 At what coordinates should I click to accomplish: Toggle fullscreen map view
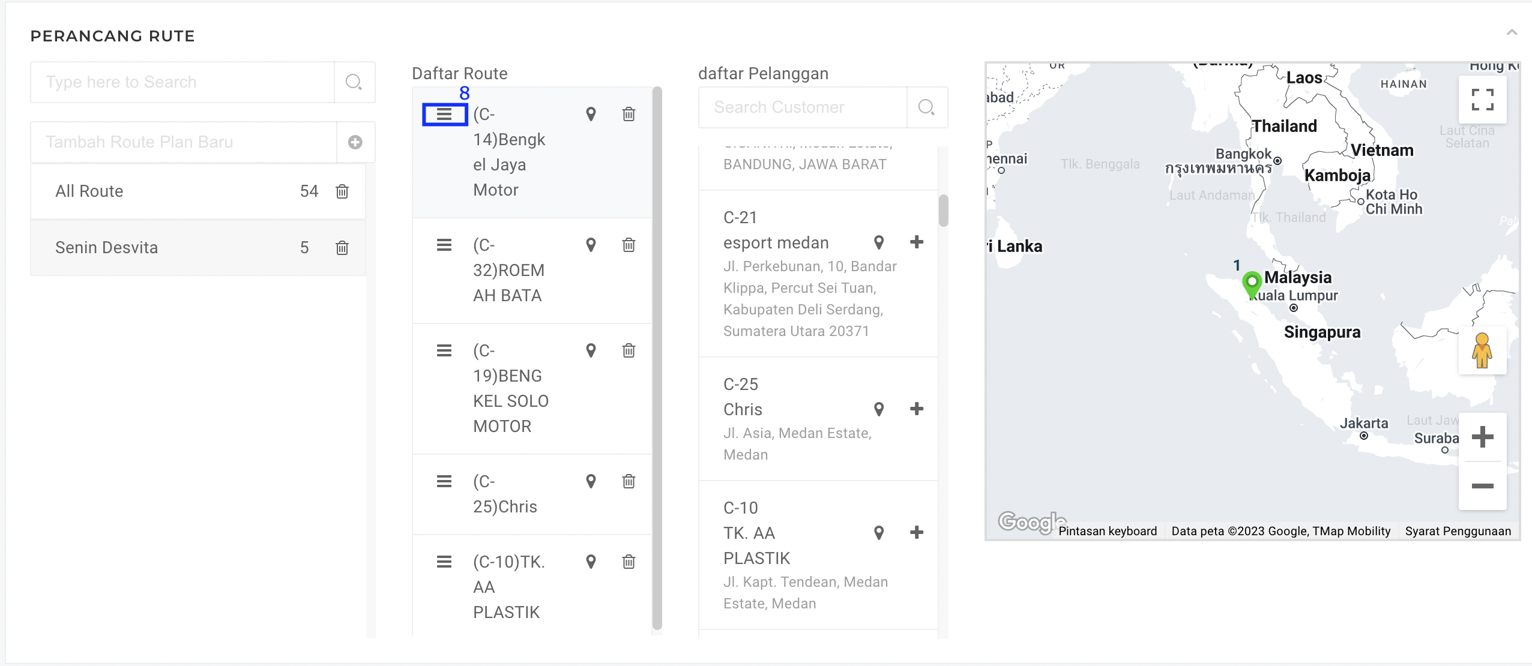(x=1482, y=99)
